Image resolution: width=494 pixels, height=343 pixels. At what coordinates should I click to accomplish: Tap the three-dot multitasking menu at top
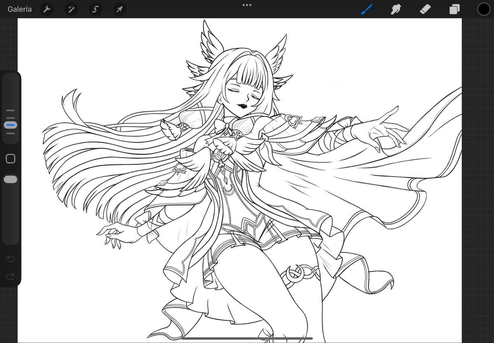point(247,5)
